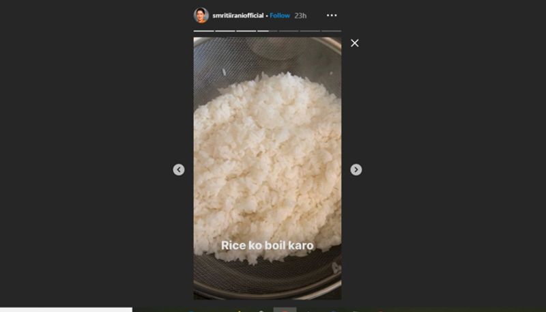The image size is (546, 312).
Task: Jump to the second story progress segment
Action: pos(225,31)
